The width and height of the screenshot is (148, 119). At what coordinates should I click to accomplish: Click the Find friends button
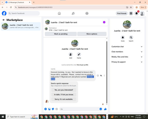[x=122, y=13]
